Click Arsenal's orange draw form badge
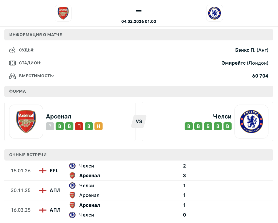Image resolution: width=278 pixels, height=223 pixels. coord(99,126)
